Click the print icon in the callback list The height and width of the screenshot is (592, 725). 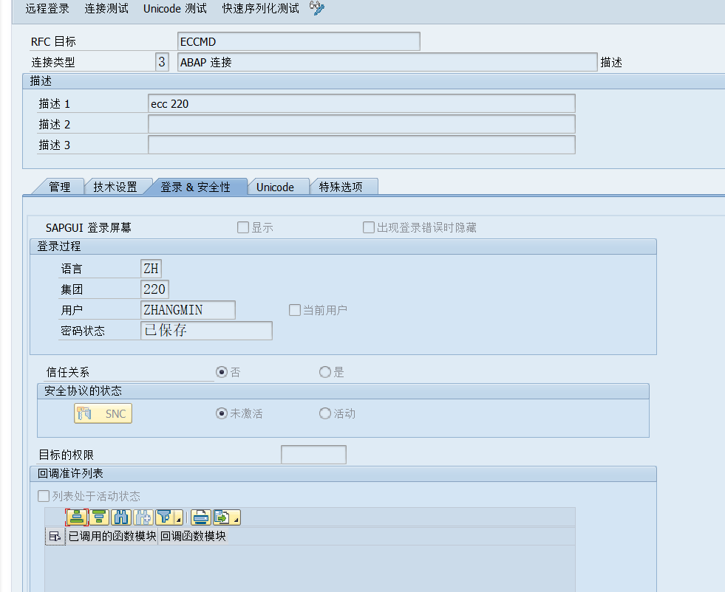(200, 517)
